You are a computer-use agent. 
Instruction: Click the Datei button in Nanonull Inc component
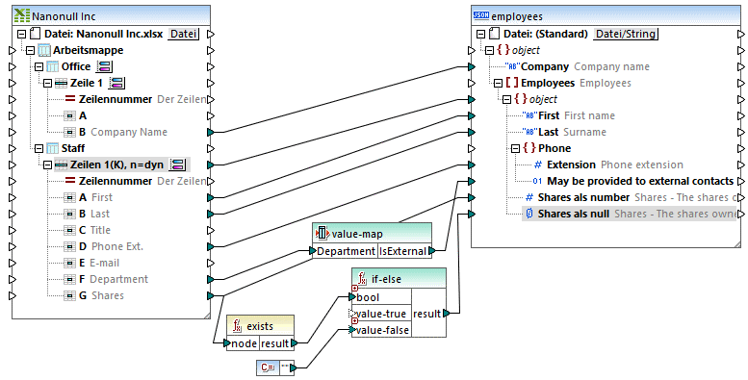(x=183, y=34)
